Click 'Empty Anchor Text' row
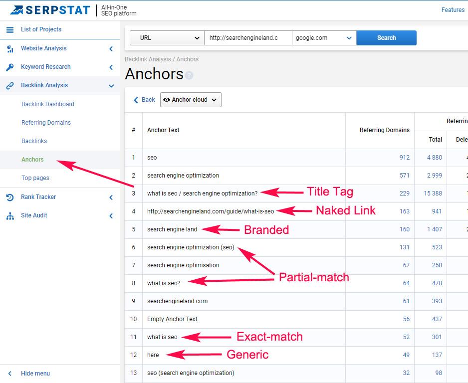 coord(172,319)
